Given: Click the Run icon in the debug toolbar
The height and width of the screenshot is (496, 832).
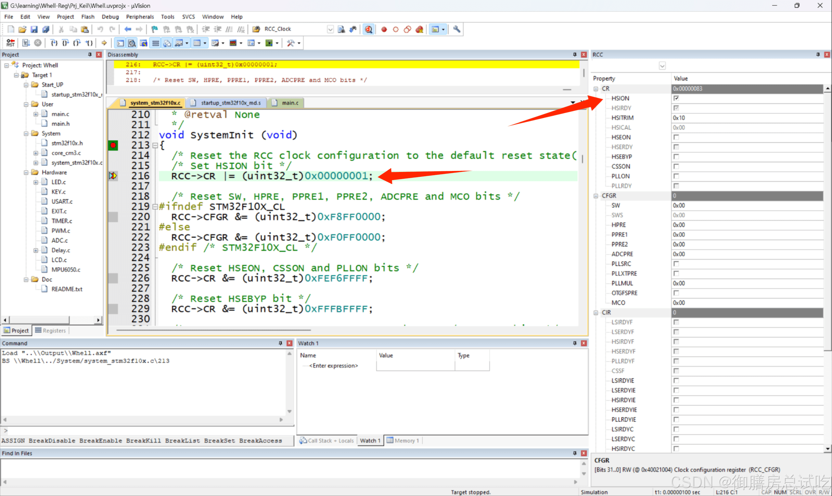Looking at the screenshot, I should (26, 43).
